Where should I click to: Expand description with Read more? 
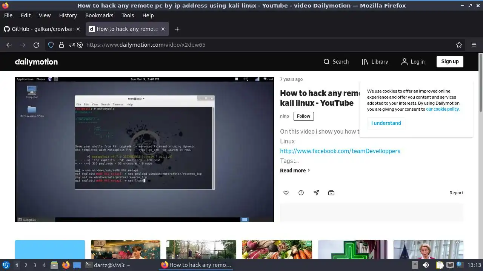pyautogui.click(x=295, y=171)
